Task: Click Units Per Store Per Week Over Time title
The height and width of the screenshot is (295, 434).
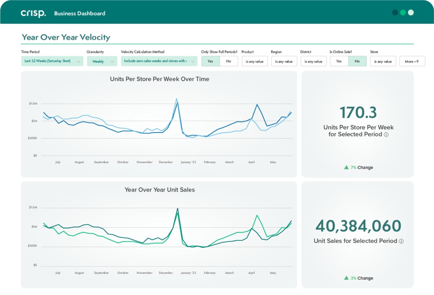Action: 159,79
